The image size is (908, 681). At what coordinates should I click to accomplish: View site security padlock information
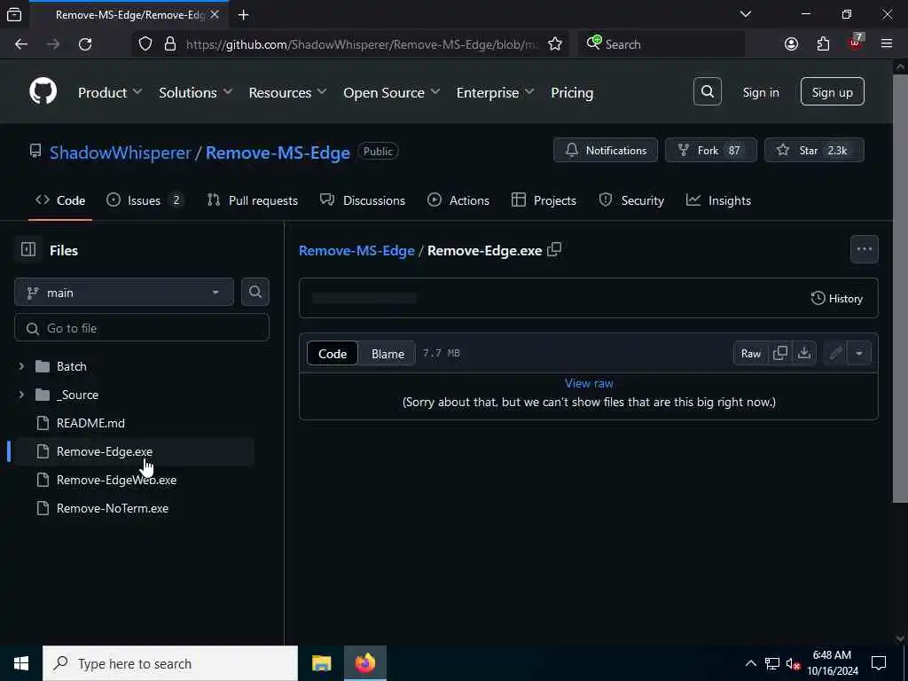coord(170,44)
